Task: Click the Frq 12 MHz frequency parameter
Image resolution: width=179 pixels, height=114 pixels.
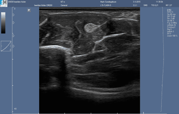Action: click(171, 23)
